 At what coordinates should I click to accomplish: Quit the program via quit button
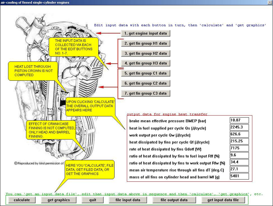(x=93, y=200)
